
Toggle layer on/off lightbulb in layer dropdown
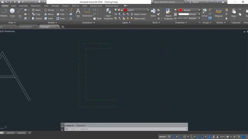coord(115,10)
